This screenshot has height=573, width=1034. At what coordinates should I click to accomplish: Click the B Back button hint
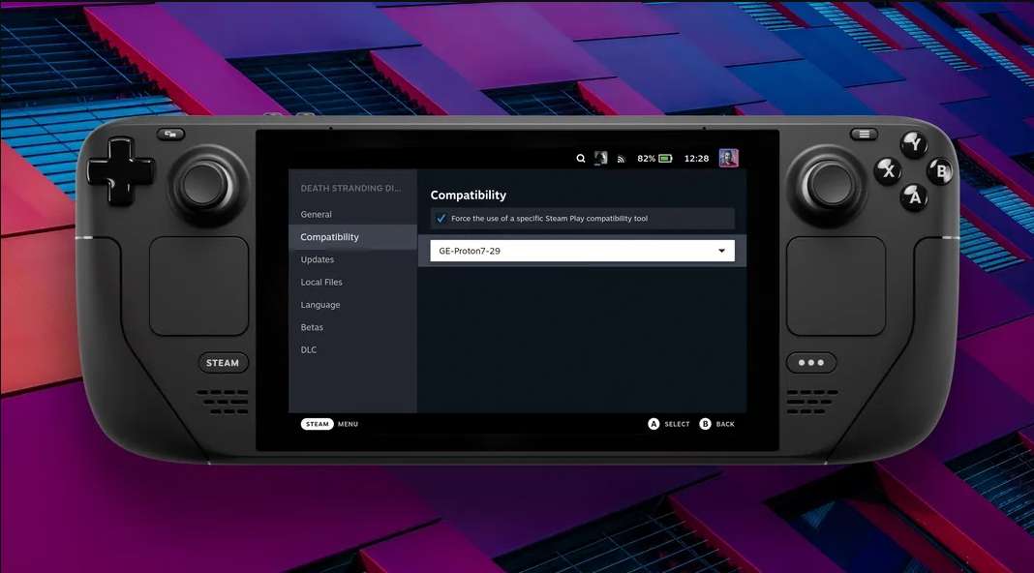(716, 424)
